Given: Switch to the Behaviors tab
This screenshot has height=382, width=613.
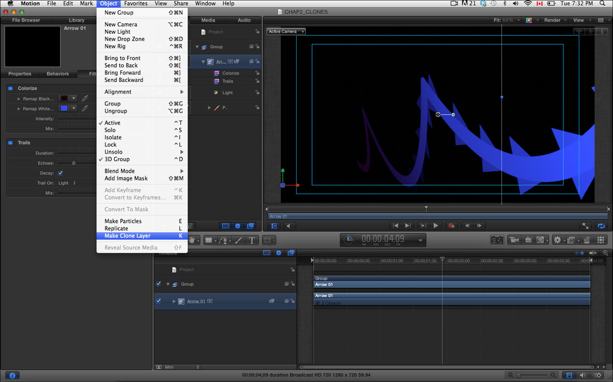Looking at the screenshot, I should pyautogui.click(x=58, y=74).
